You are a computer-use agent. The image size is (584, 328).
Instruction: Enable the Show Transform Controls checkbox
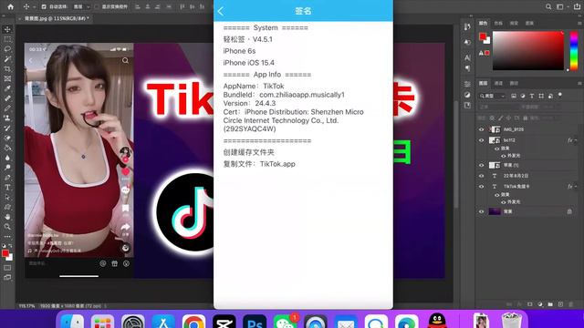click(x=97, y=6)
